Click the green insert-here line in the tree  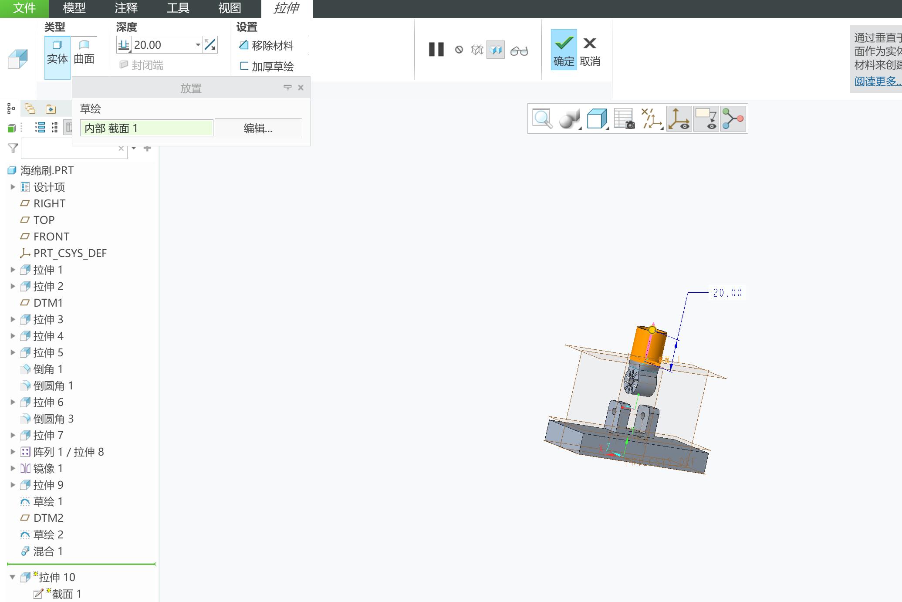click(x=81, y=564)
